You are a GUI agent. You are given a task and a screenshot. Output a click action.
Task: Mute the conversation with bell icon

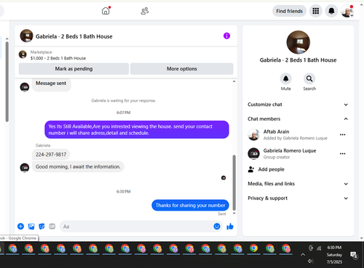coord(285,78)
